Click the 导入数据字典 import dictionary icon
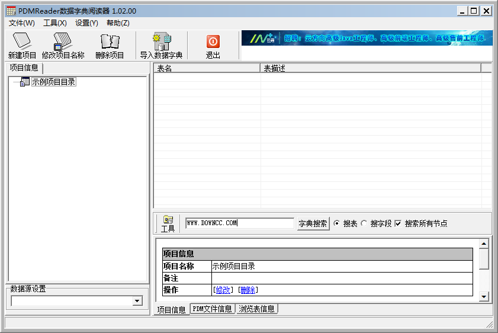The height and width of the screenshot is (333, 498). 161,41
